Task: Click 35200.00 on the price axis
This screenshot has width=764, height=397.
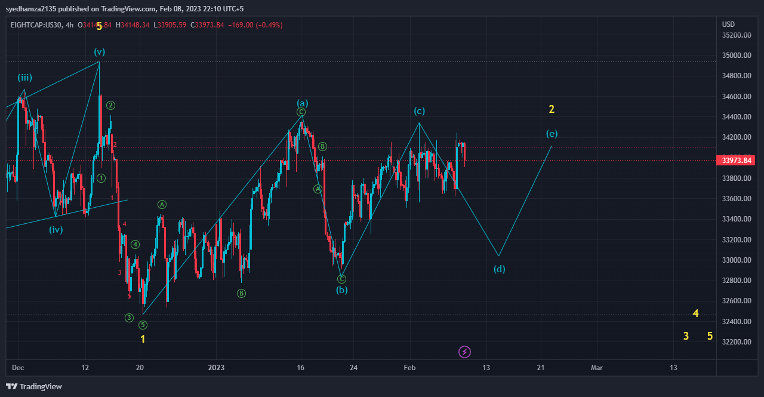Action: [x=736, y=35]
